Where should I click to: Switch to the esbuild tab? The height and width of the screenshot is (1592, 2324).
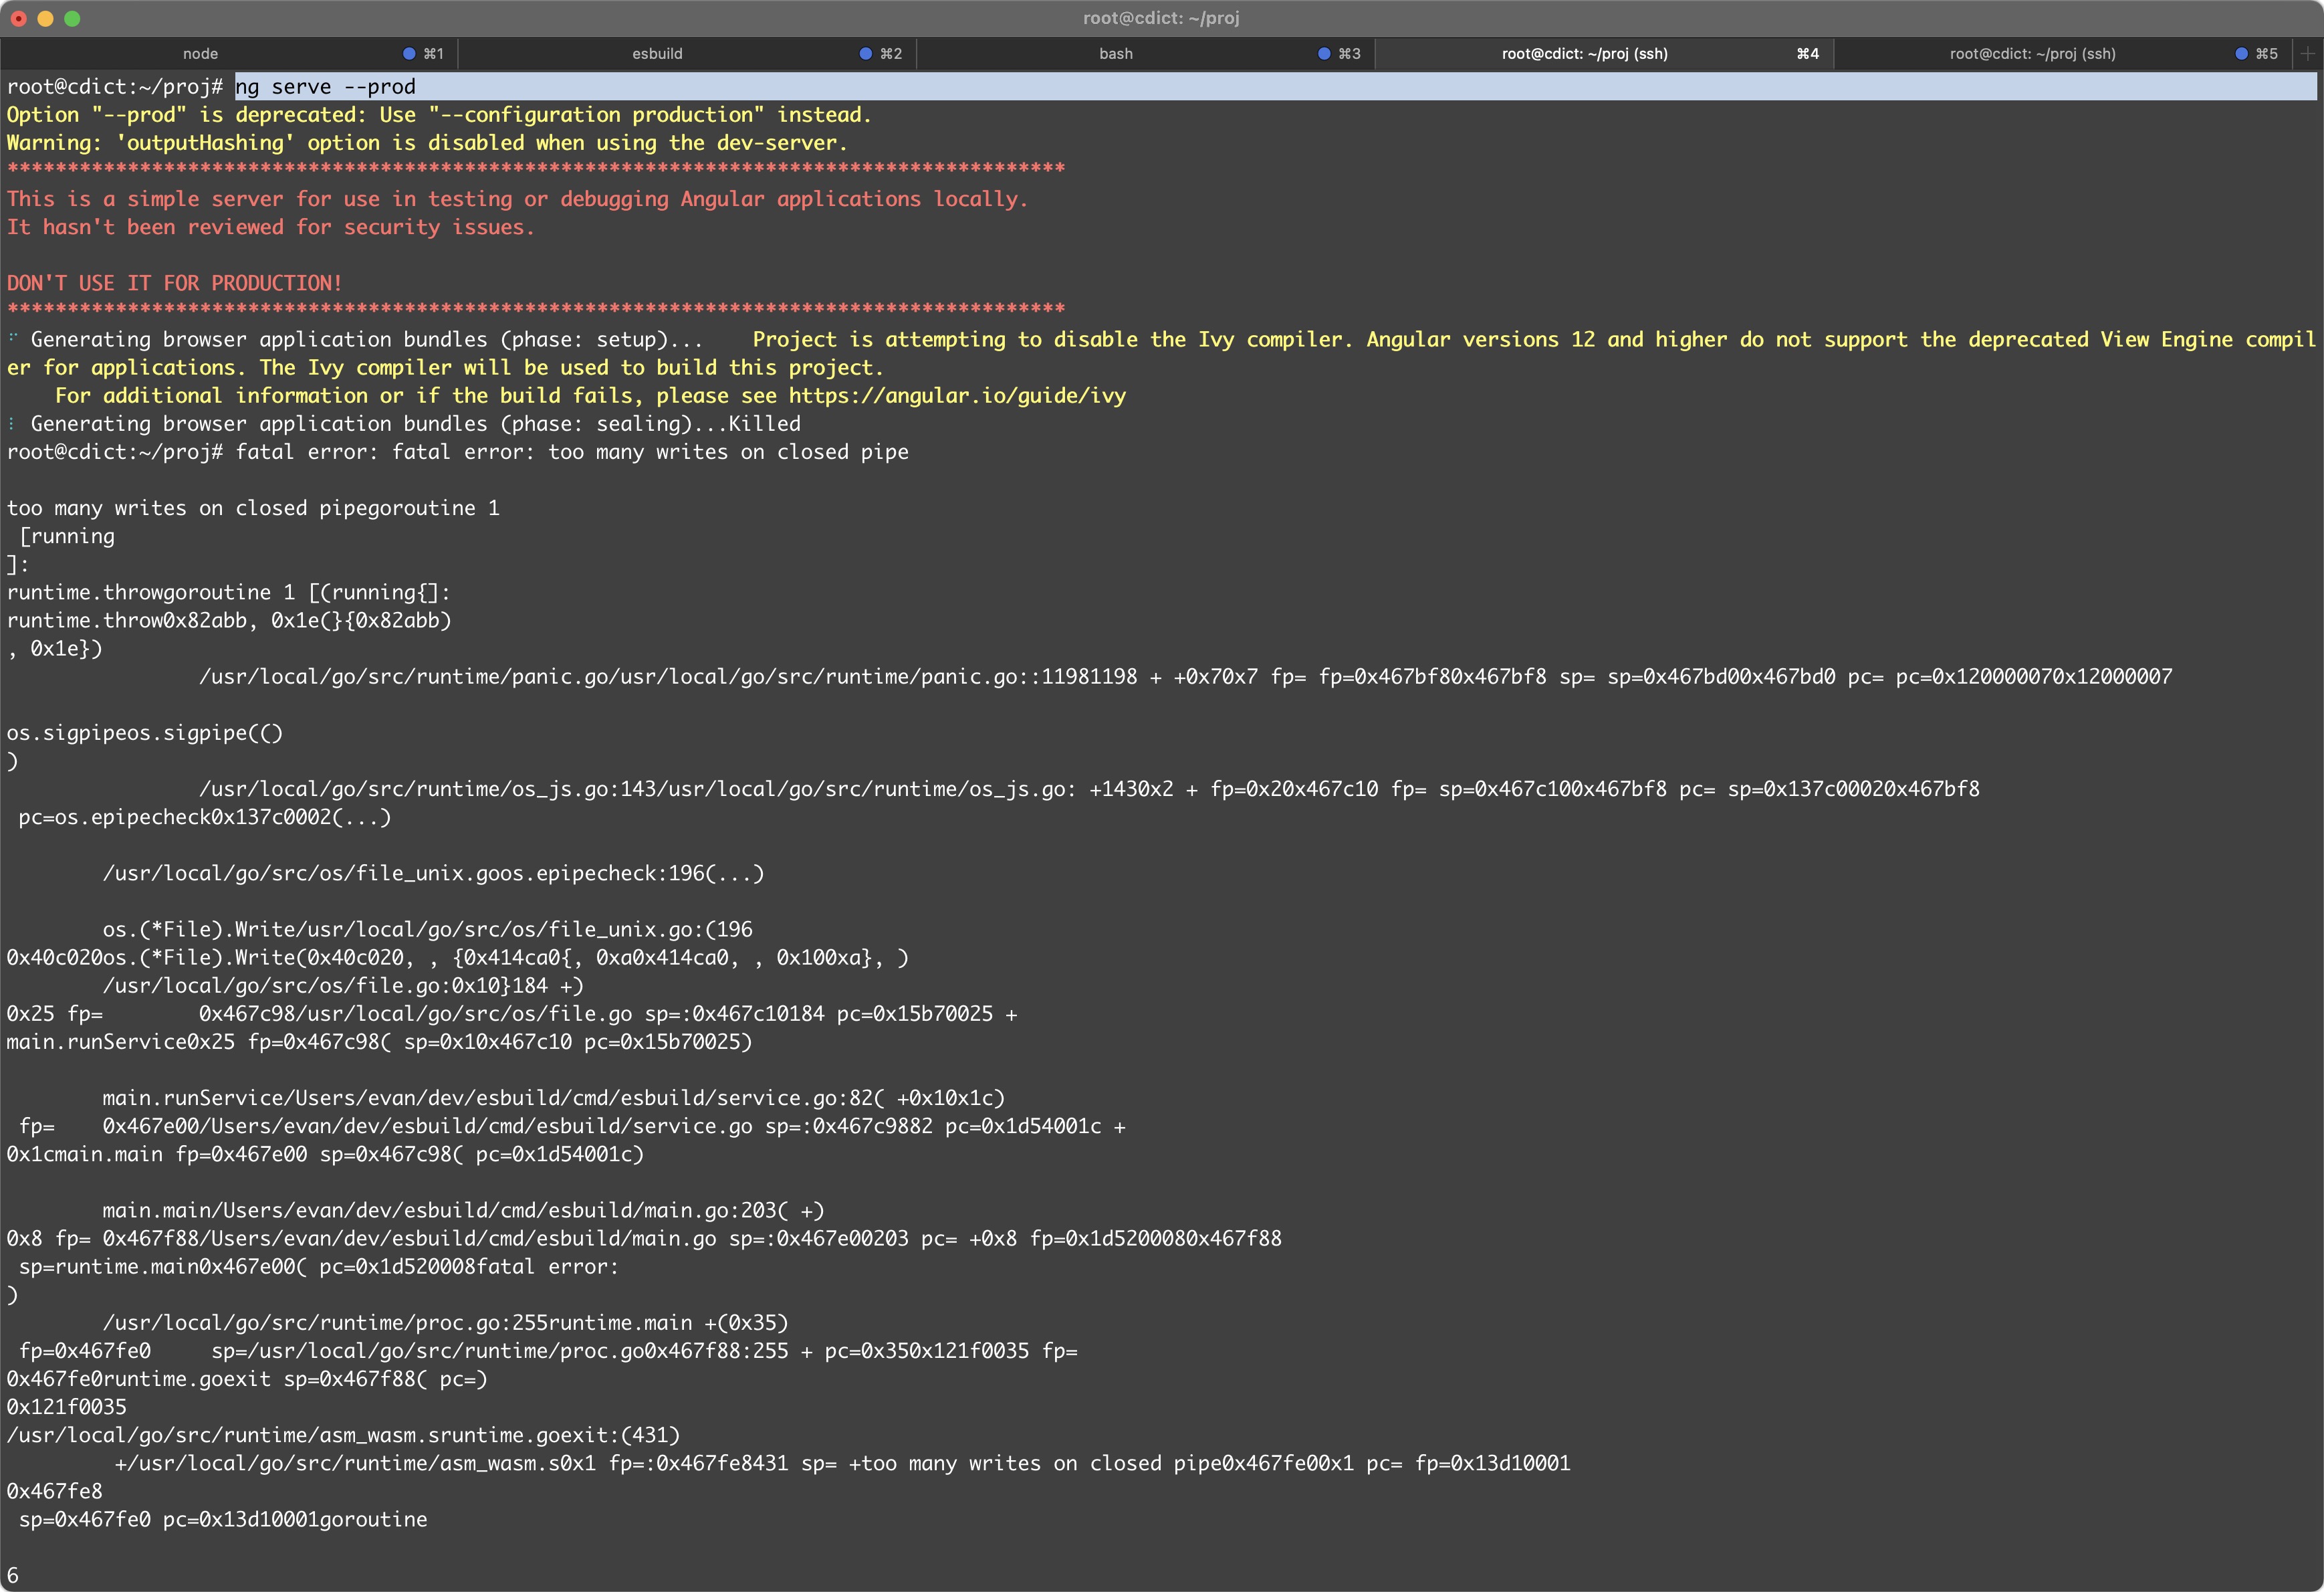(x=657, y=54)
